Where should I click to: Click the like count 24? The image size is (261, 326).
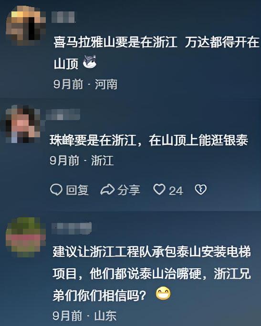[x=176, y=191]
